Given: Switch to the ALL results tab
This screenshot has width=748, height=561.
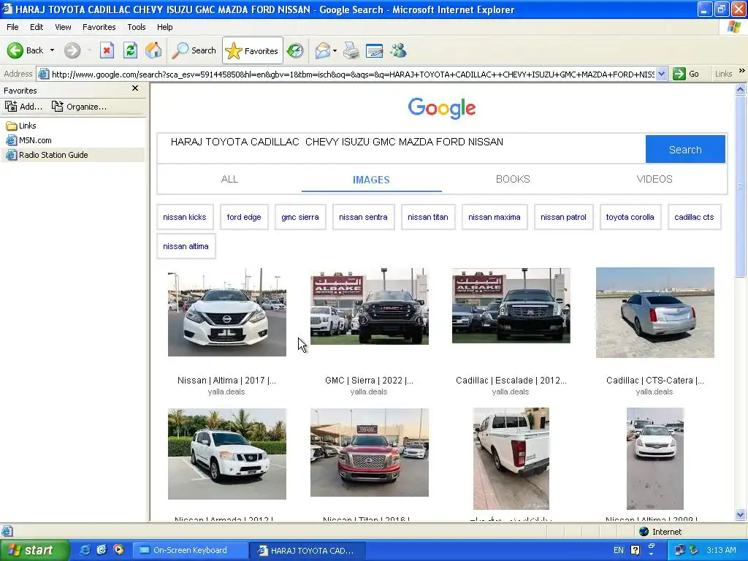Looking at the screenshot, I should click(x=229, y=180).
